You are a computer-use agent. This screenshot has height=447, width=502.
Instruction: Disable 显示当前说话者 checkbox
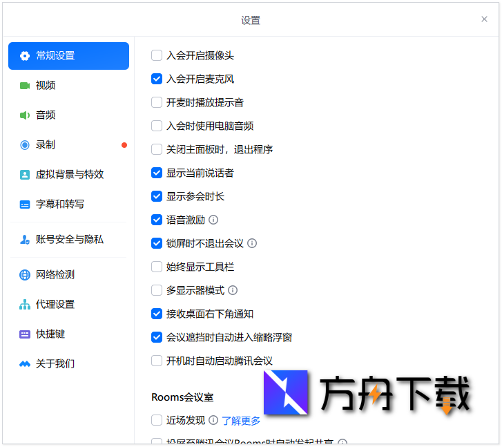[157, 173]
